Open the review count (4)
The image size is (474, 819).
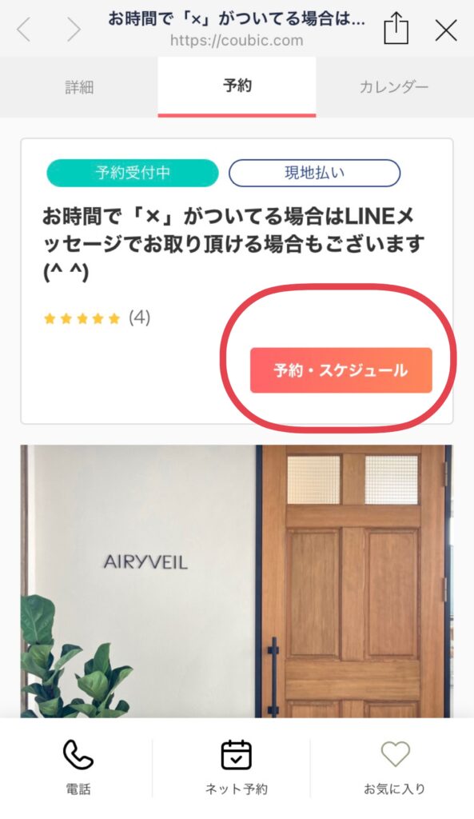139,317
